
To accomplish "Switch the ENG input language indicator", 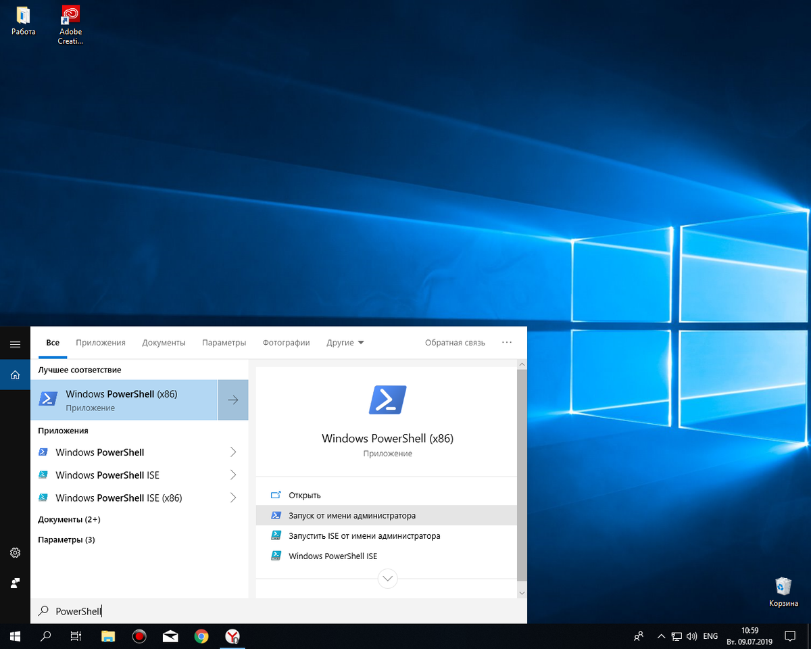I will click(710, 636).
